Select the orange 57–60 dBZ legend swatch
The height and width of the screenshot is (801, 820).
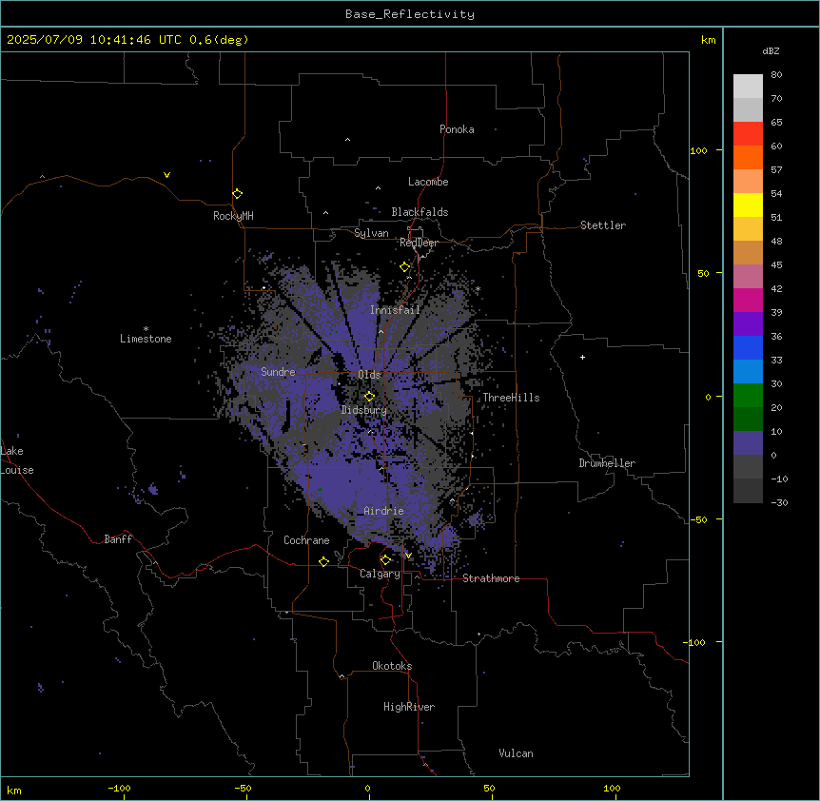[x=748, y=157]
